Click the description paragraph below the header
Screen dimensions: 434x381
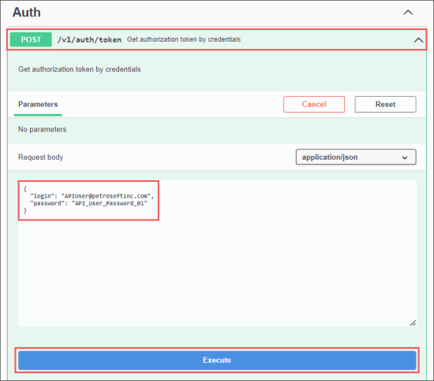[80, 69]
